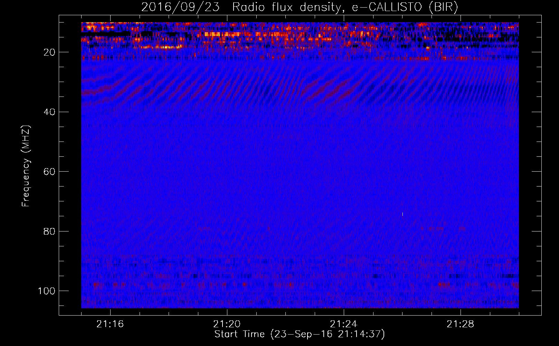The width and height of the screenshot is (559, 346).
Task: Click the 'Frequency (MHZ)' axis label
Action: (x=26, y=166)
